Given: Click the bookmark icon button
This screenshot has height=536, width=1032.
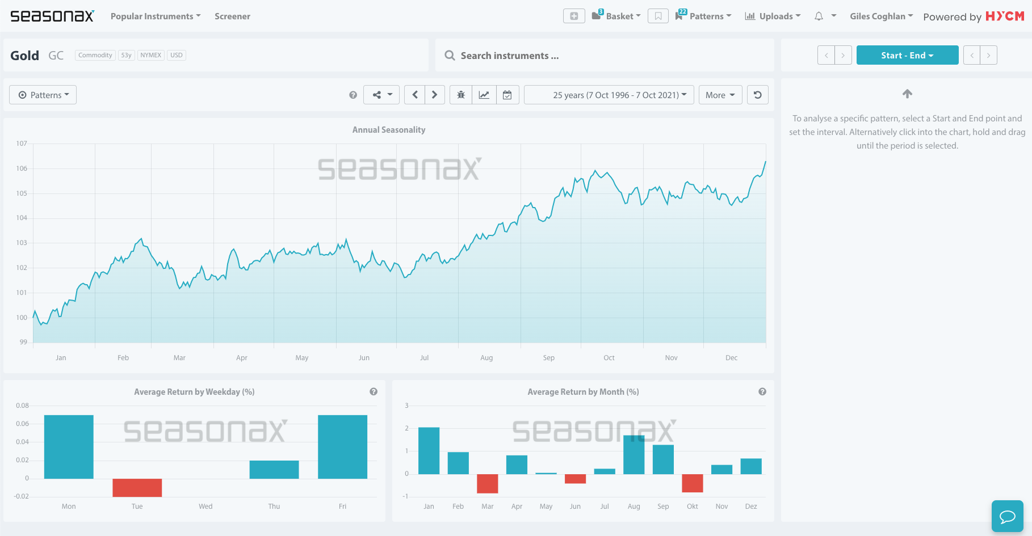Looking at the screenshot, I should [x=658, y=16].
